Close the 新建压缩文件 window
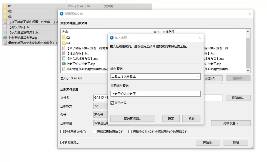267x162 pixels. click(250, 14)
